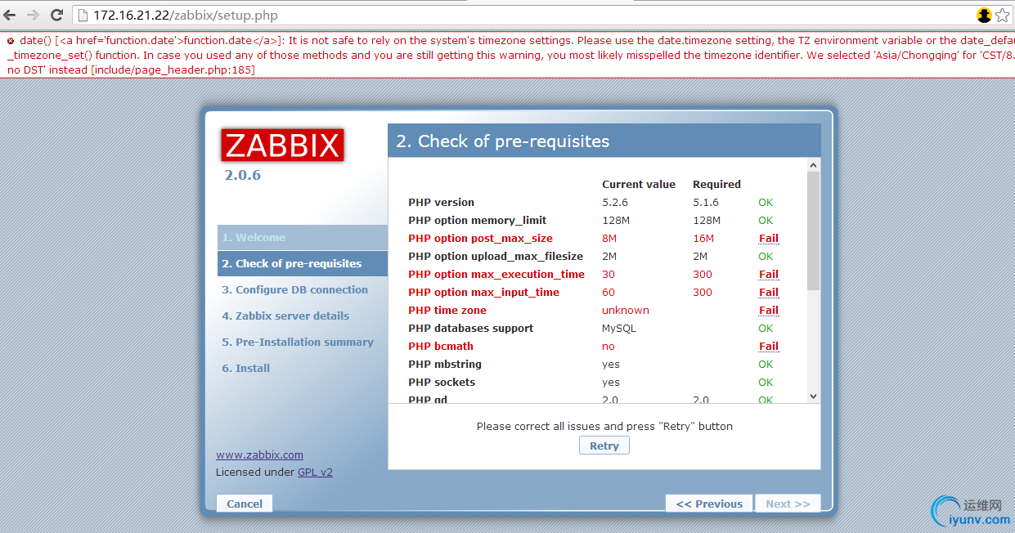Click PHP option memory_limit label
This screenshot has width=1015, height=533.
click(477, 221)
